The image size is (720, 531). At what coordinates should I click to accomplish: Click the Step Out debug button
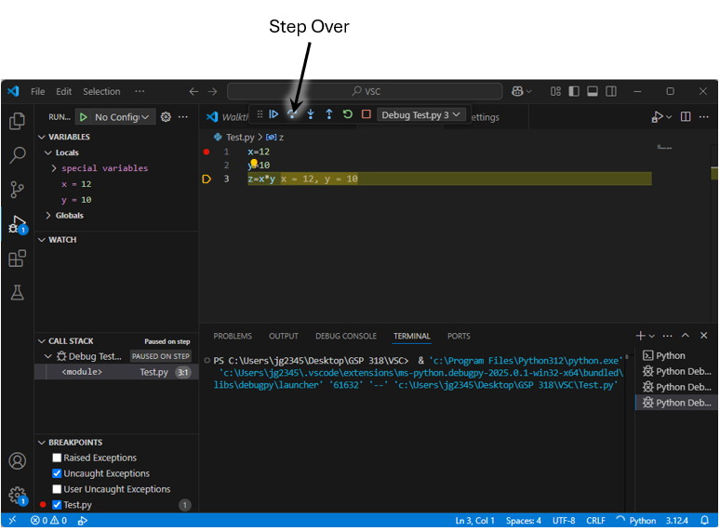pyautogui.click(x=329, y=114)
